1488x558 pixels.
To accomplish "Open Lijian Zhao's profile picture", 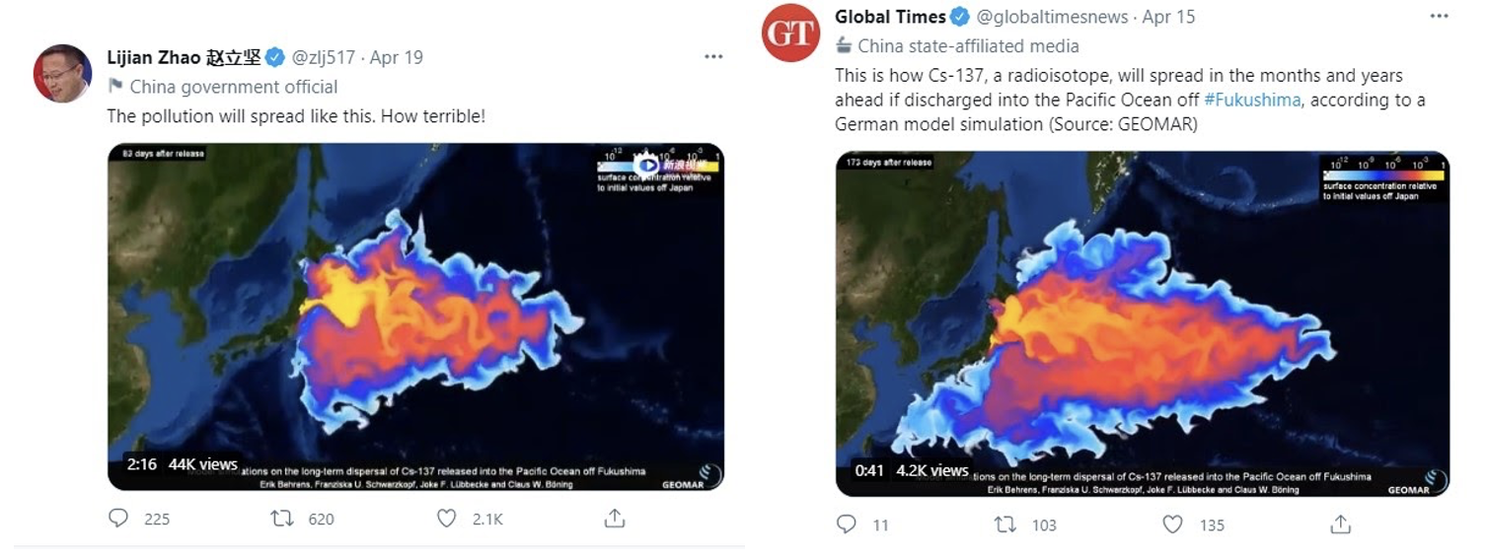I will click(x=62, y=73).
